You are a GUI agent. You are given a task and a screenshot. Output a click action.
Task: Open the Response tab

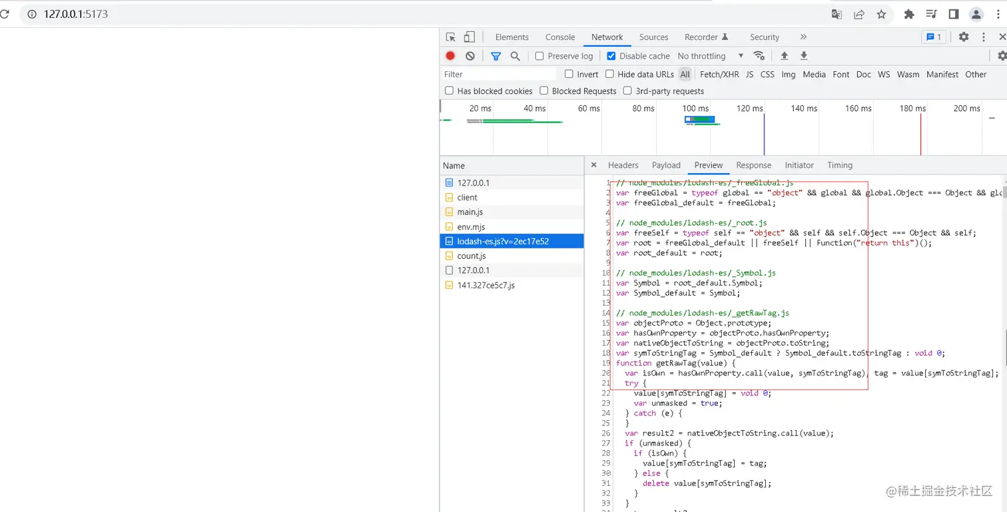753,165
